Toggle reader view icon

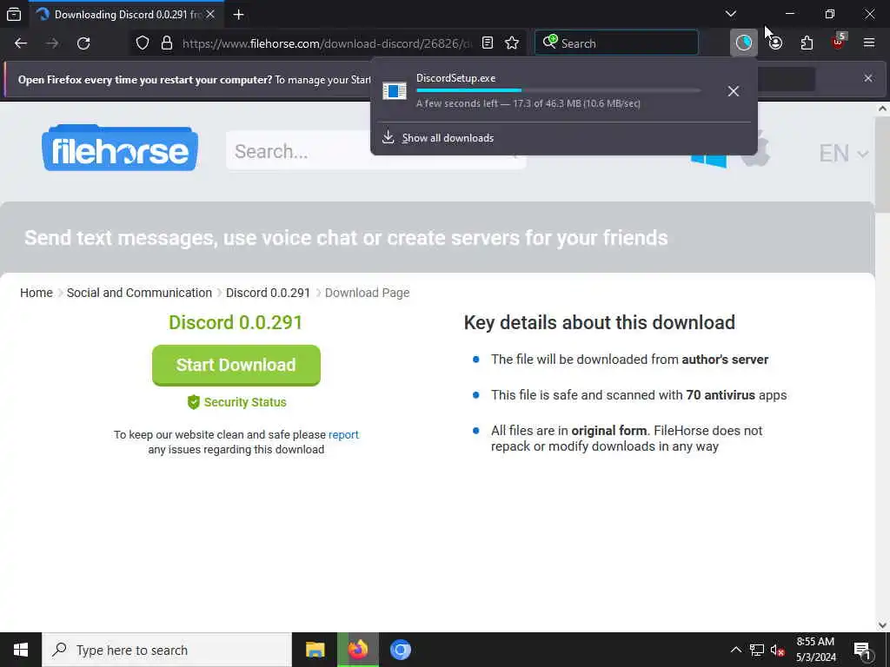488,43
